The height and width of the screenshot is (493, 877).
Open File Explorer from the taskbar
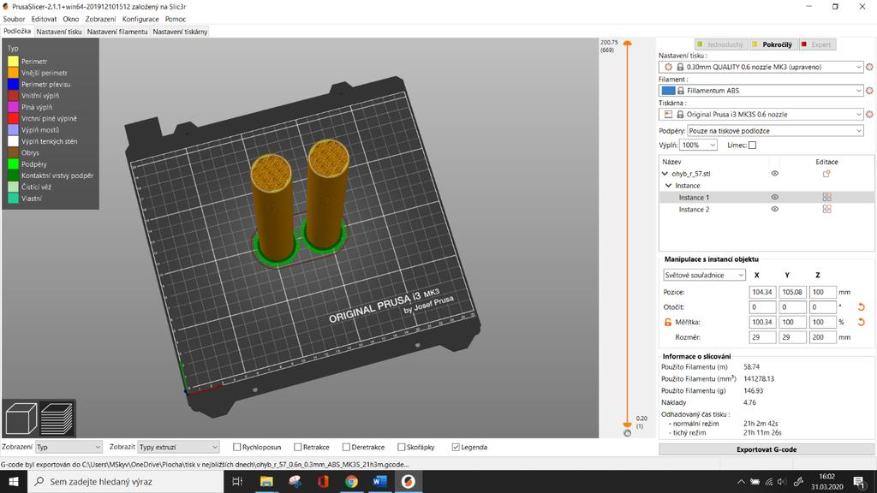(x=266, y=481)
